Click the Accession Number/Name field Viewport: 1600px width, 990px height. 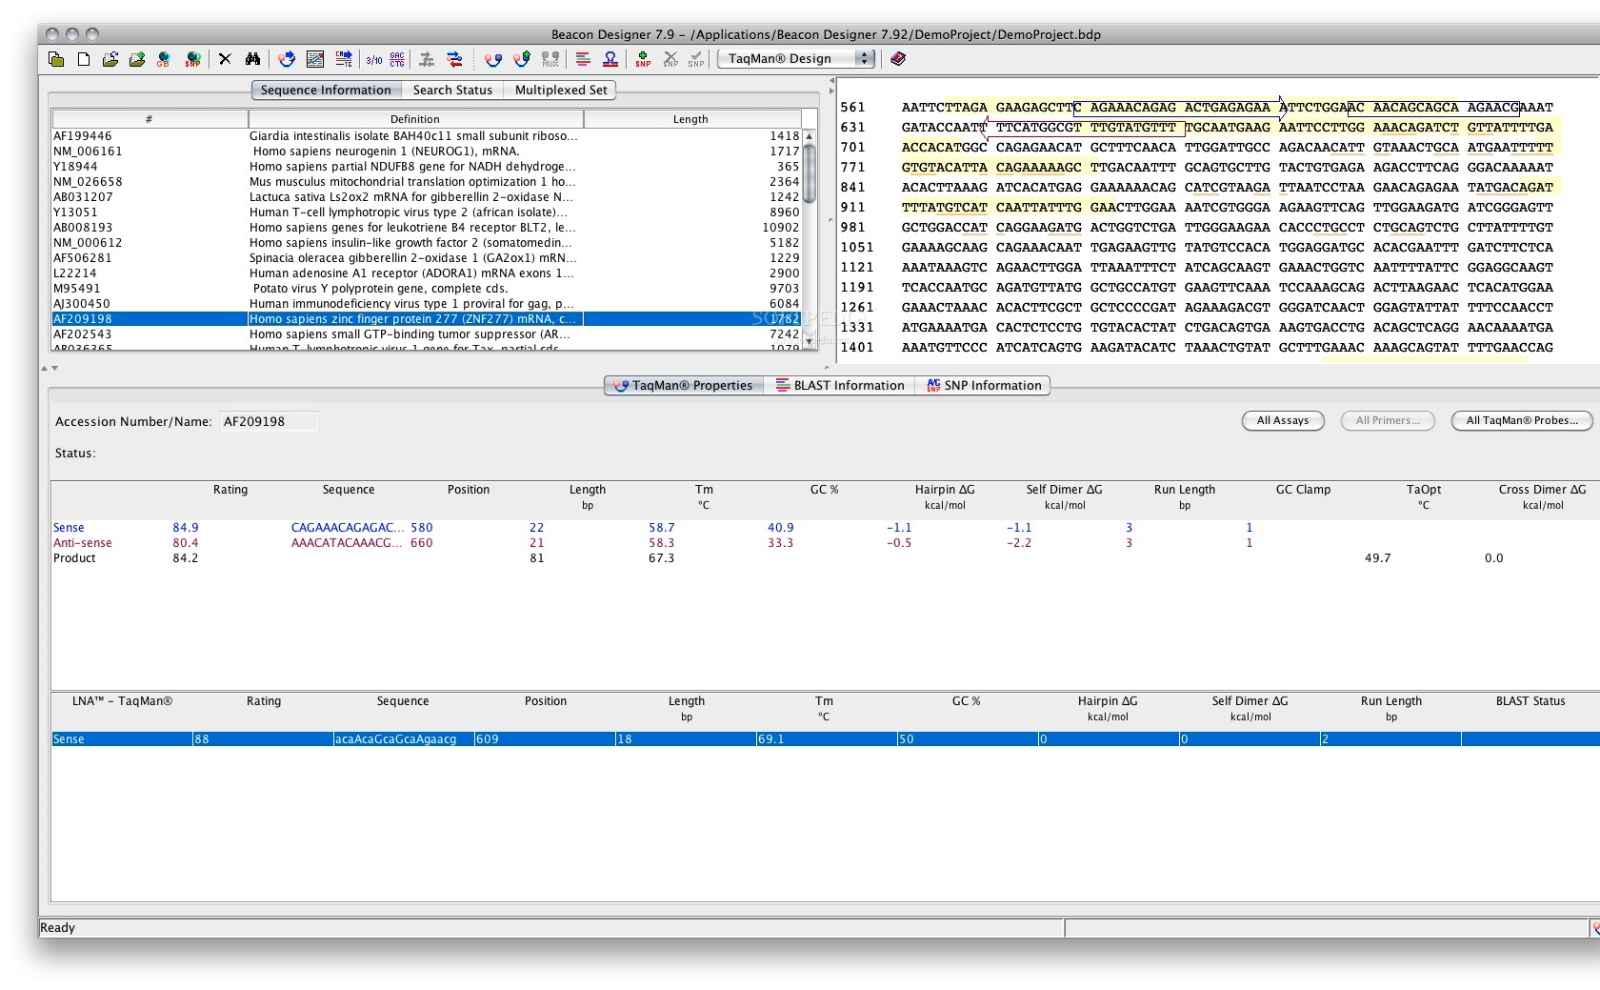[270, 422]
